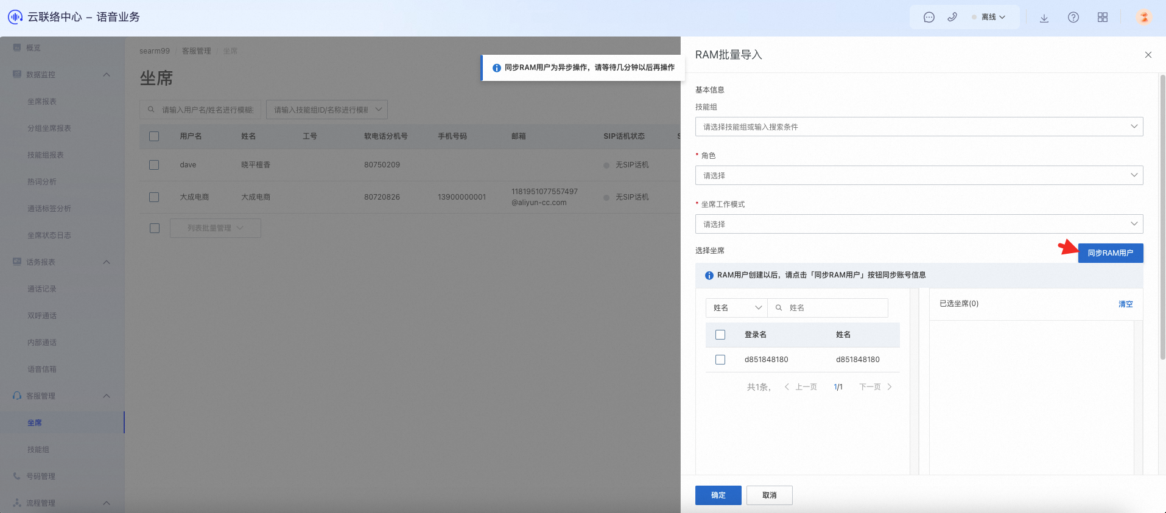Open the download icon in top bar
Screen dimensions: 1166x513
1044,18
